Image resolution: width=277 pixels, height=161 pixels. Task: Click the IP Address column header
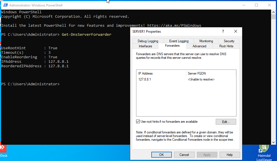coord(161,73)
